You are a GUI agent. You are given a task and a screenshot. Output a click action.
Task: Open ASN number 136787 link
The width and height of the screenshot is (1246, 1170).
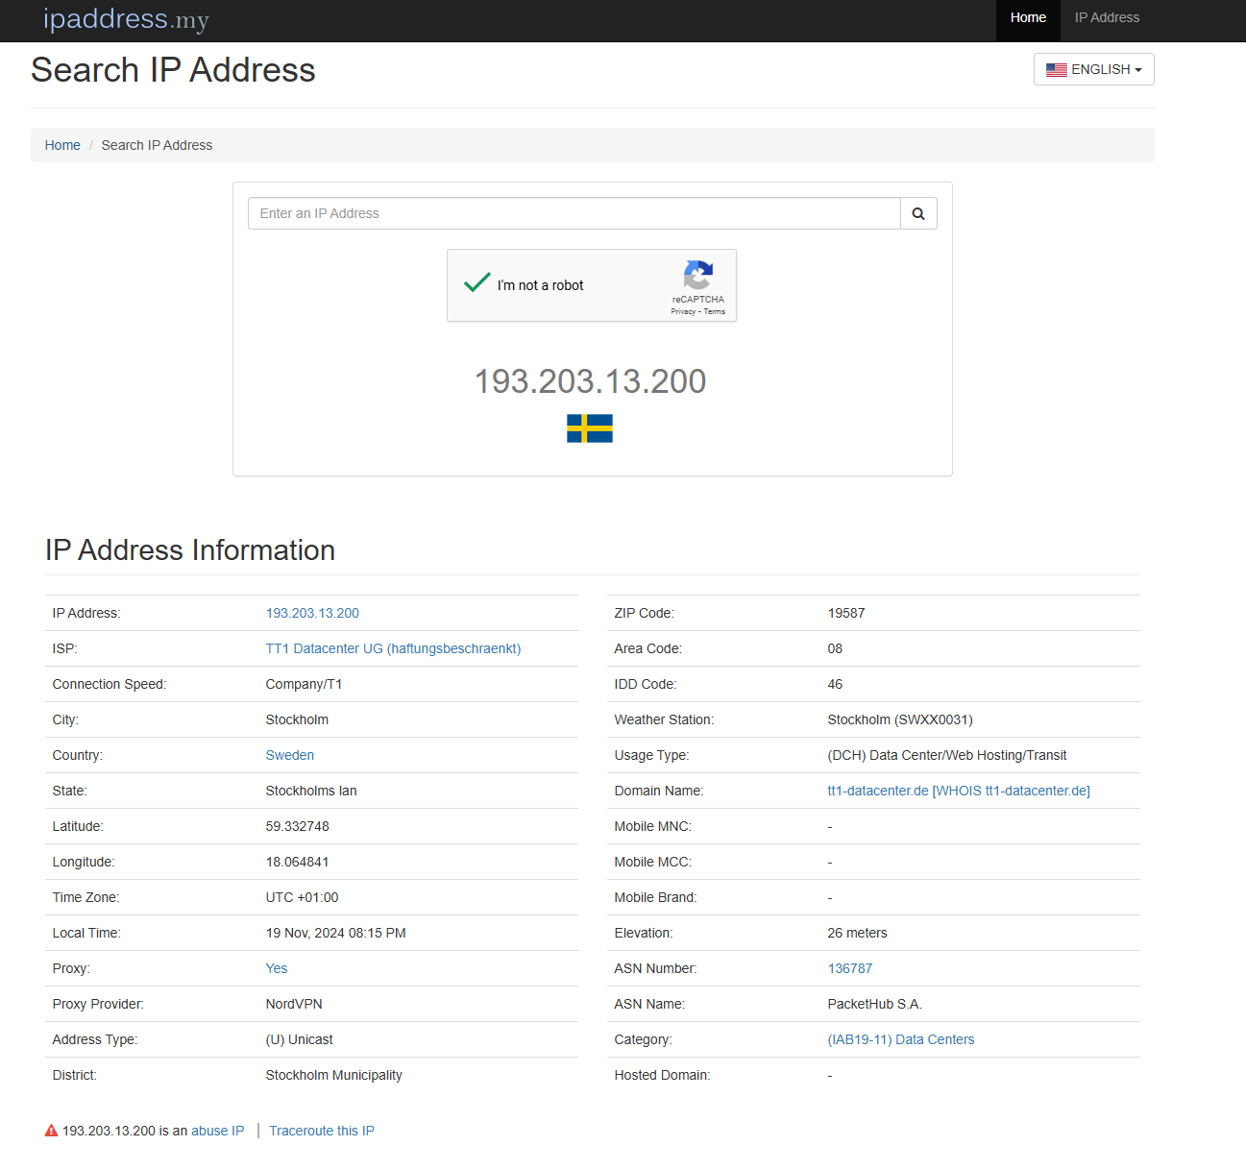[x=849, y=968]
